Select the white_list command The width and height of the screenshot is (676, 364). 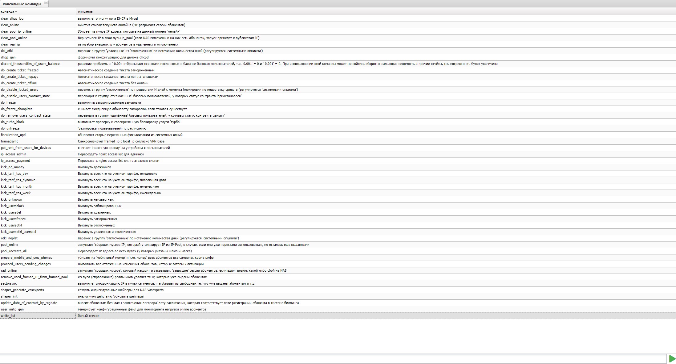(x=8, y=316)
